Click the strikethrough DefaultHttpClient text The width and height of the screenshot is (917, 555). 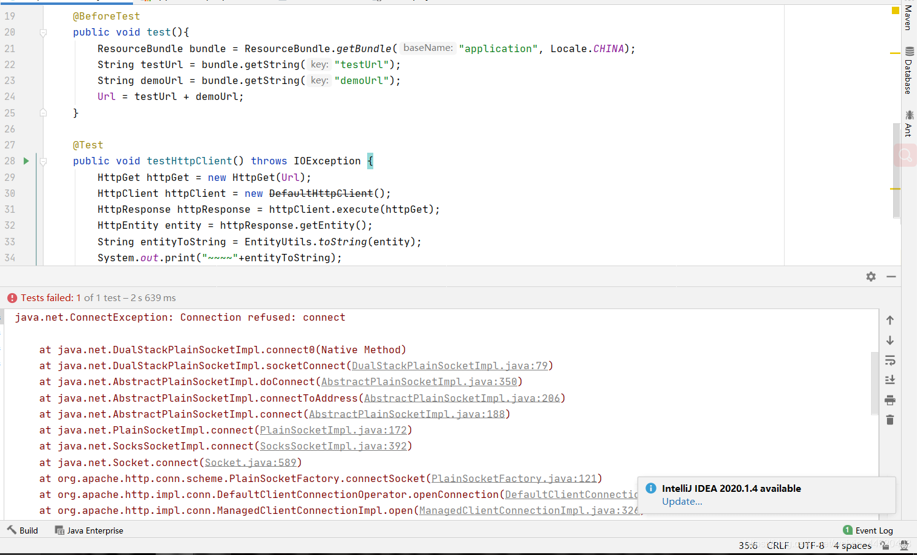321,194
